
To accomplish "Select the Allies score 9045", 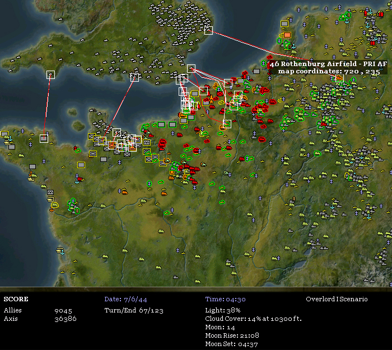I will pos(63,310).
